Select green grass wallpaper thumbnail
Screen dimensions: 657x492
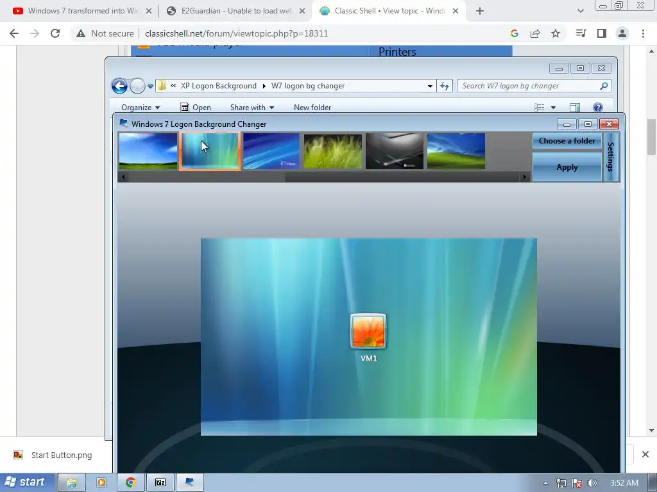[x=333, y=151]
